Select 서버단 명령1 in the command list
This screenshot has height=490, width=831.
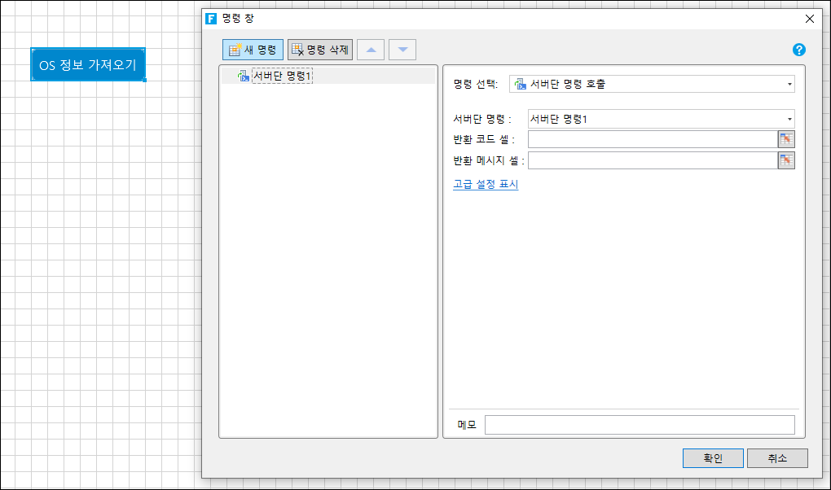pos(282,76)
